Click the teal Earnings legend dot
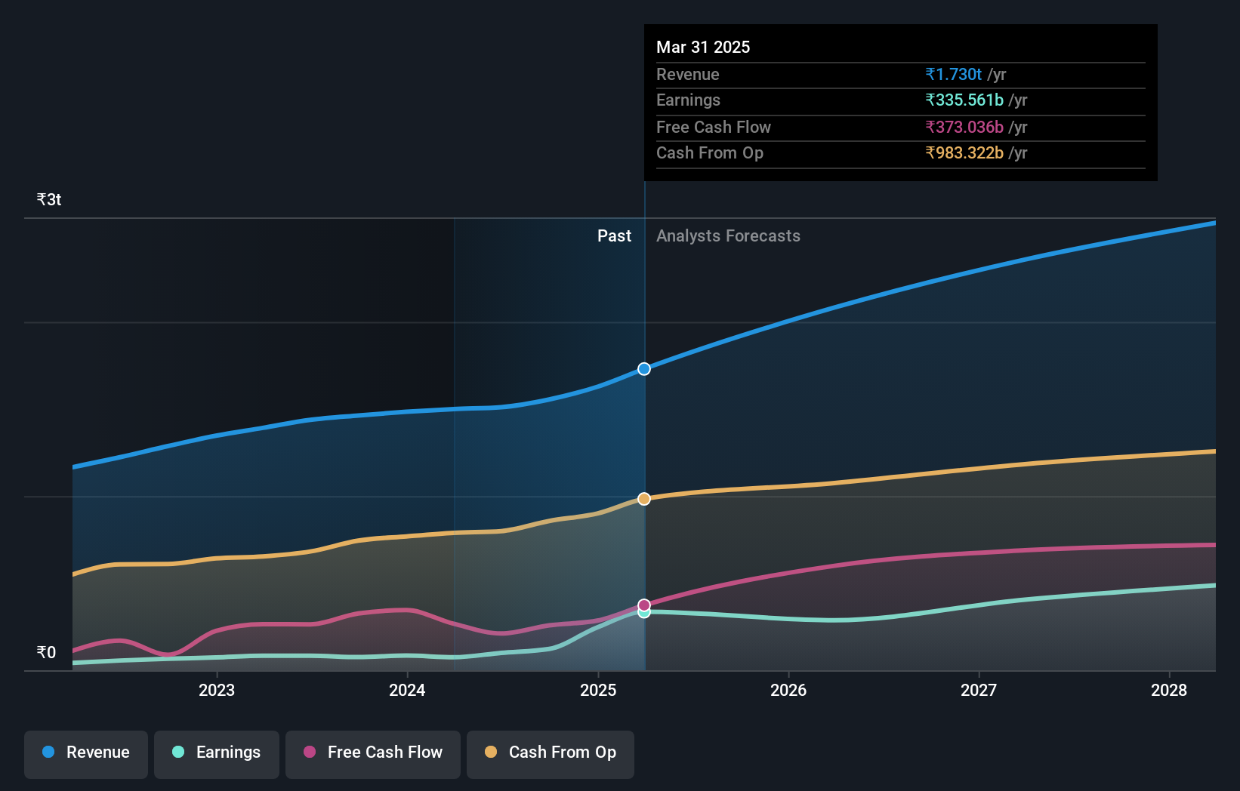The image size is (1240, 791). (178, 752)
